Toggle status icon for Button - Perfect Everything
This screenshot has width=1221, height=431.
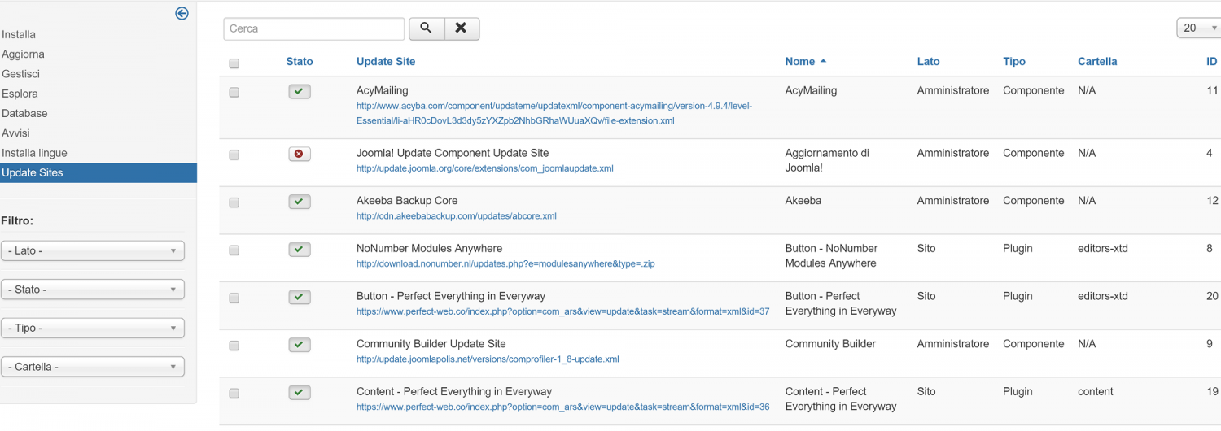[x=300, y=298]
